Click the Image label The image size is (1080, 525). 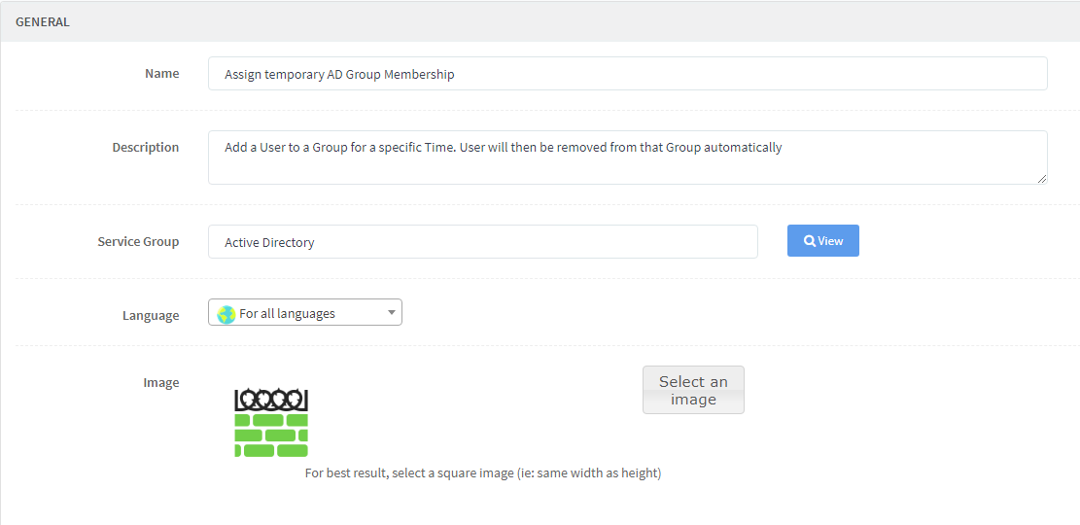coord(161,382)
